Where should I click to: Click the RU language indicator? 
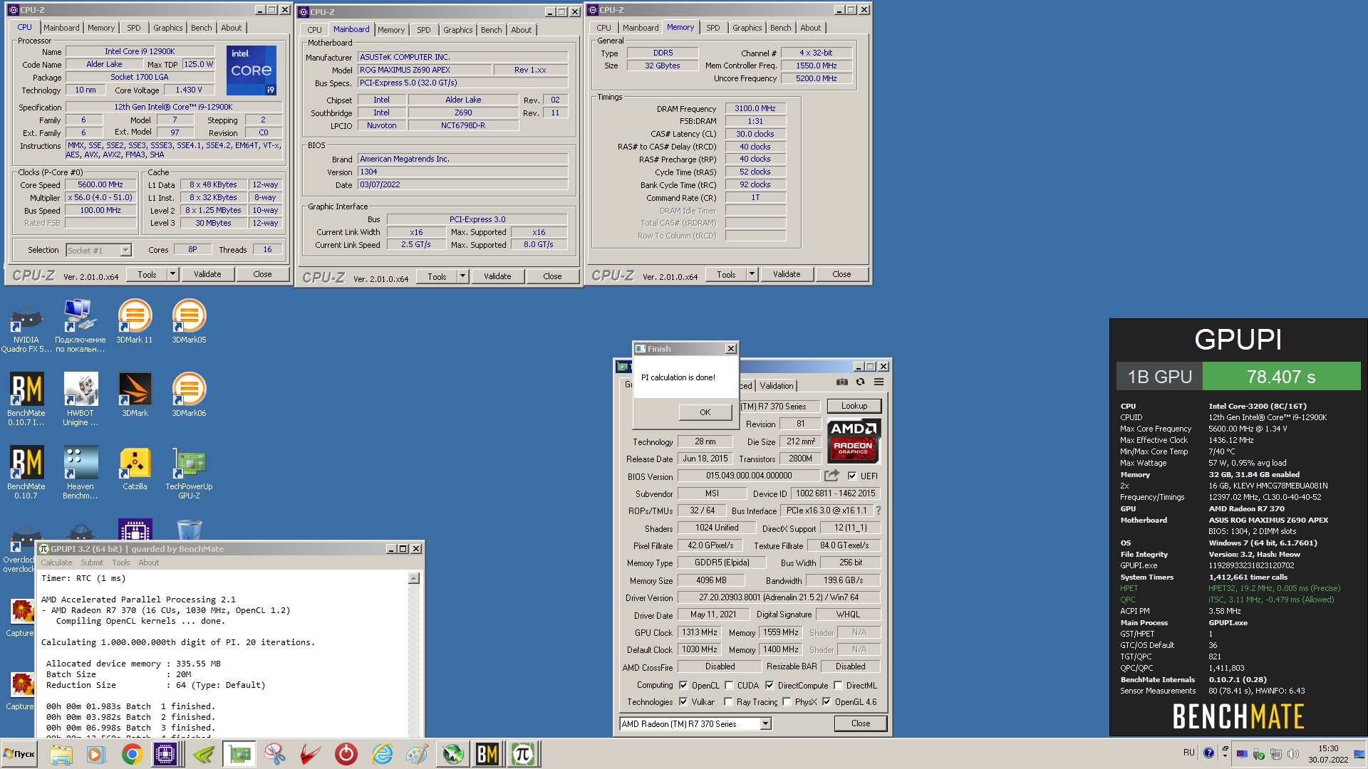(1188, 753)
